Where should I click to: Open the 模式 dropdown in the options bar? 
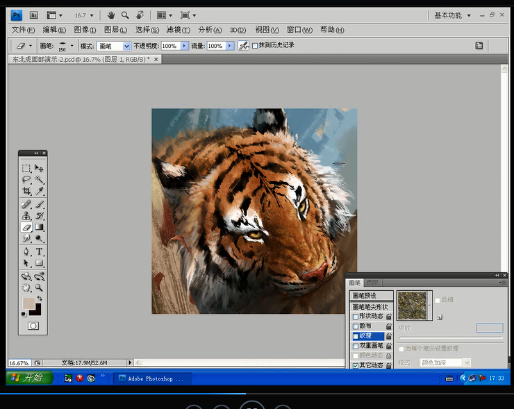point(126,46)
